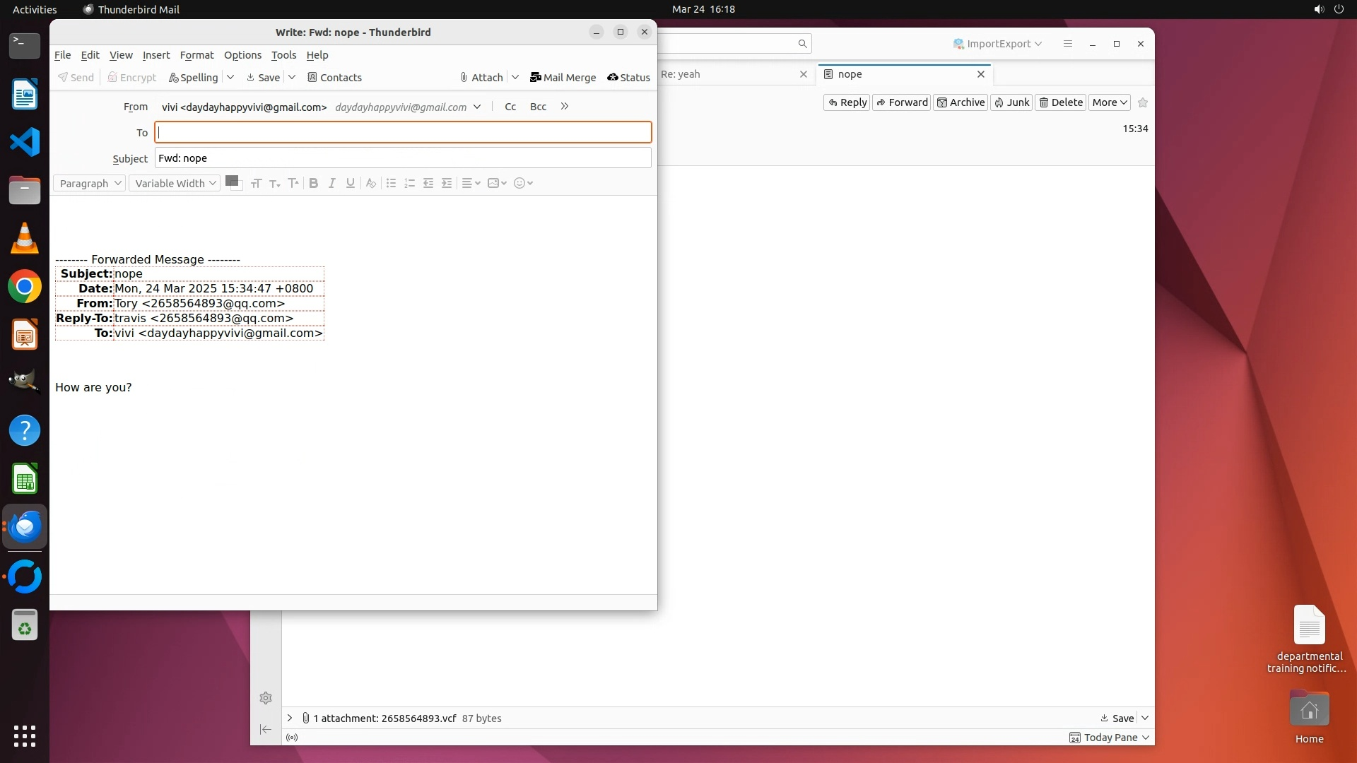The height and width of the screenshot is (763, 1357).
Task: Open the Insert emoji smiley menu
Action: coord(523,183)
